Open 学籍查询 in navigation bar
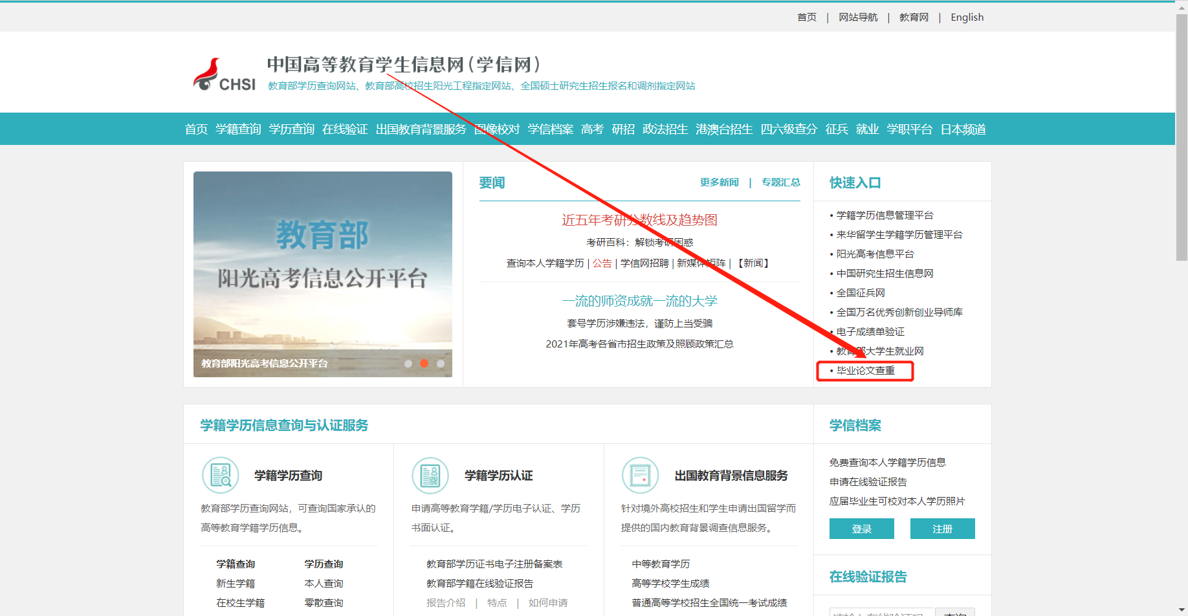This screenshot has height=616, width=1188. [x=238, y=129]
